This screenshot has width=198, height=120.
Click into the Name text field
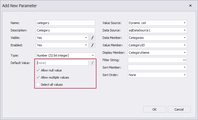click(66, 23)
